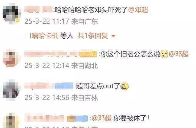Open @邓超 mention before 你要被休了
Image resolution: width=196 pixels, height=128 pixels.
pos(101,118)
